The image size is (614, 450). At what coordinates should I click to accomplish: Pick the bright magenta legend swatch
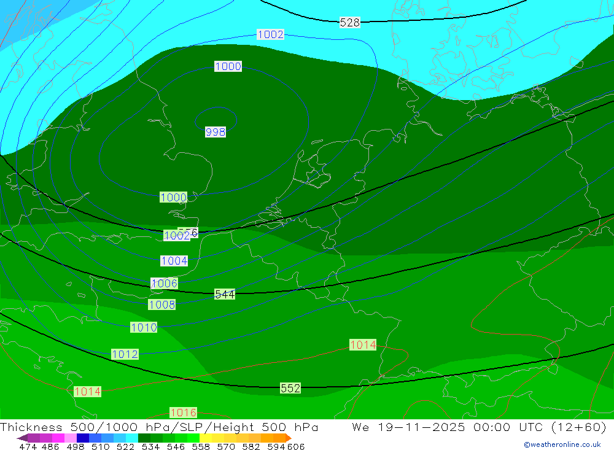pos(58,438)
